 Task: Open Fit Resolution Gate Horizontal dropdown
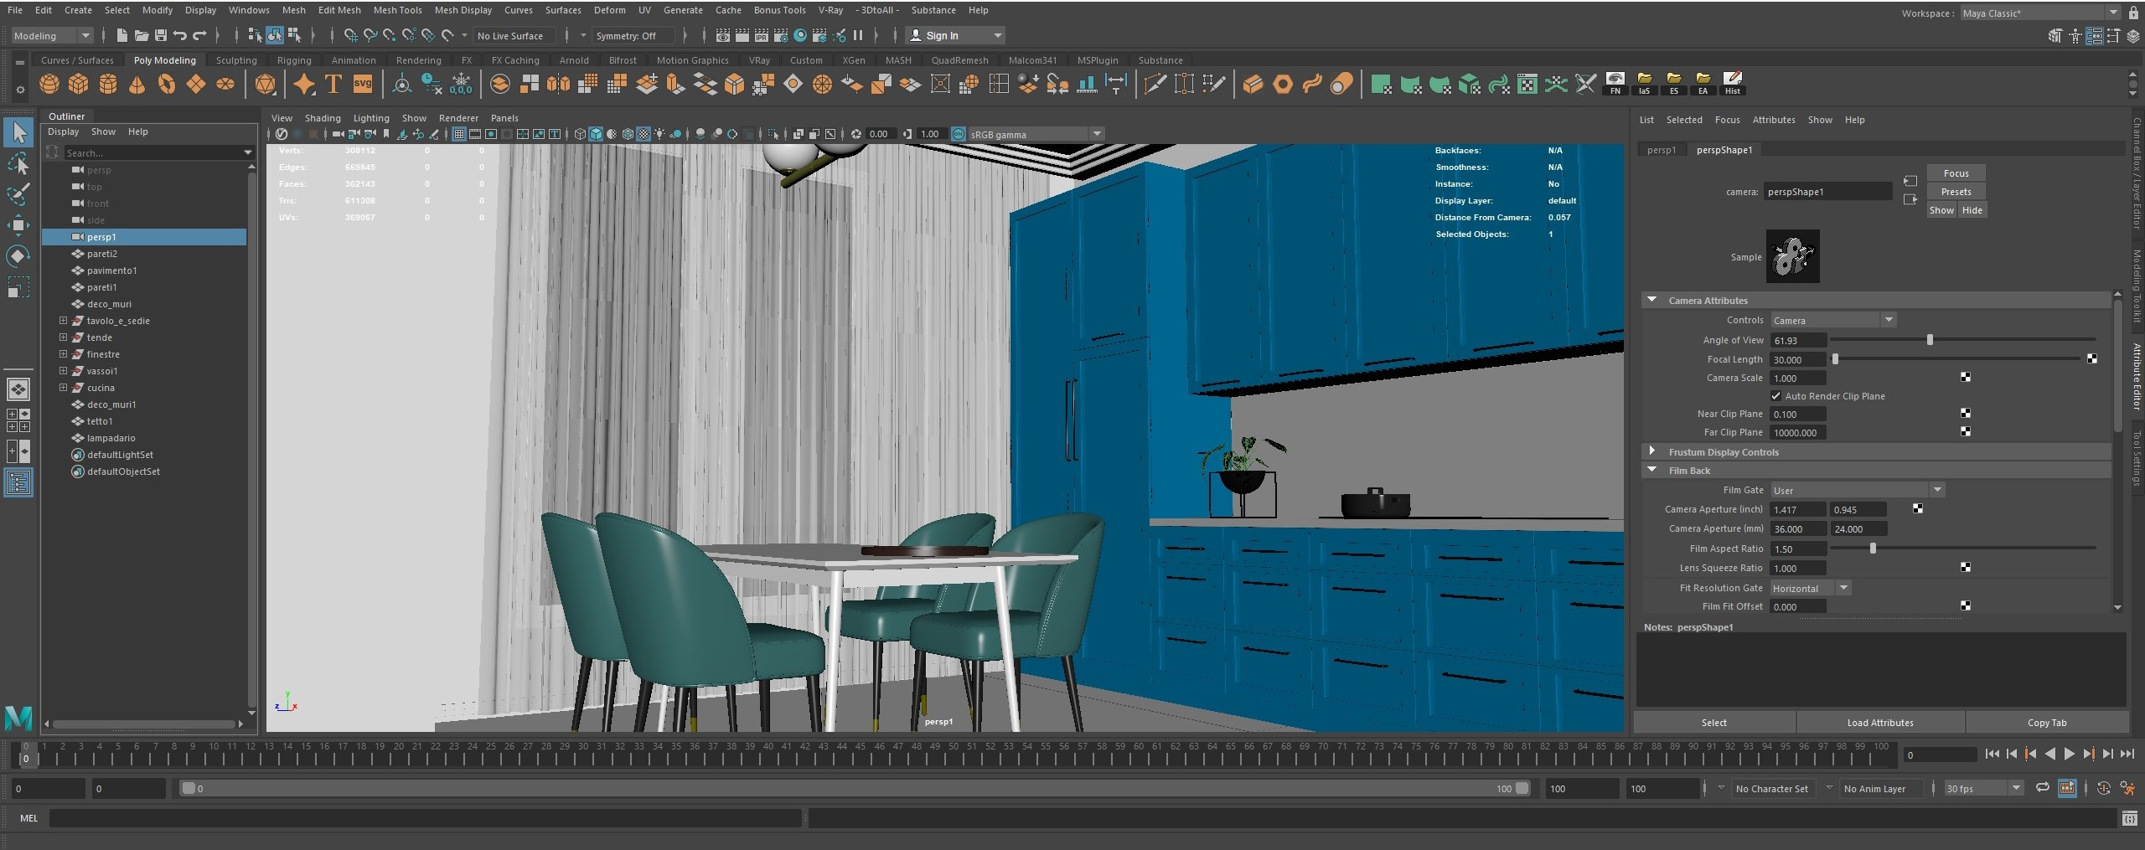1809,588
